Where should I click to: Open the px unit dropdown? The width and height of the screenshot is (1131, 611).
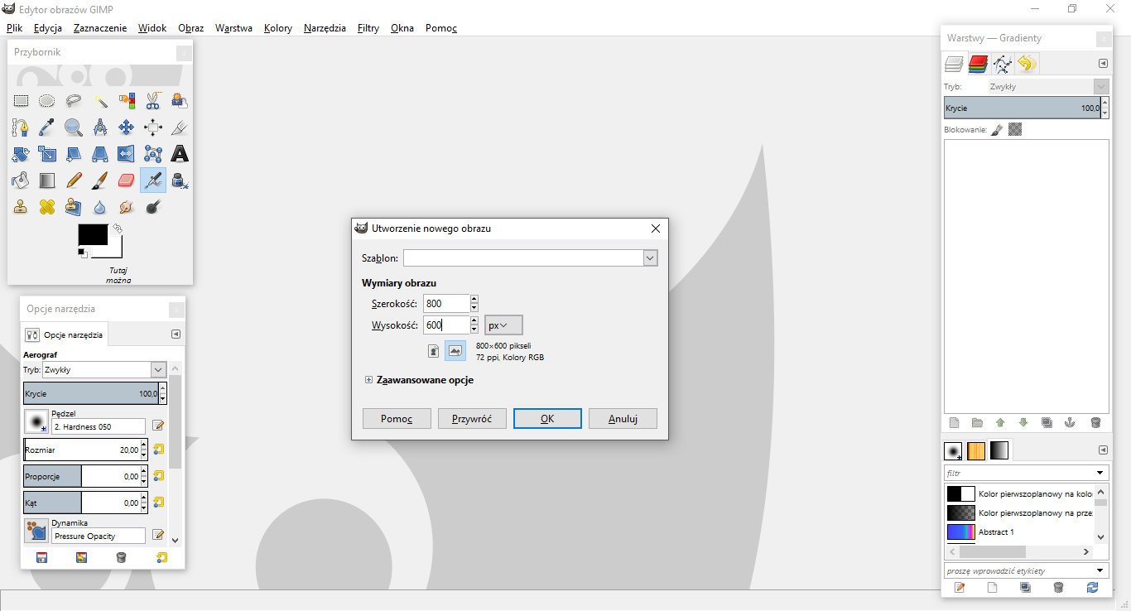[503, 325]
